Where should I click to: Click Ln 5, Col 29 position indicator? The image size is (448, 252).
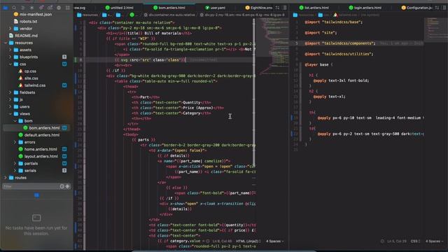click(x=397, y=241)
